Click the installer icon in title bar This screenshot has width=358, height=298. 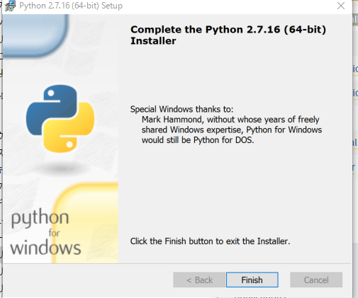[x=10, y=6]
